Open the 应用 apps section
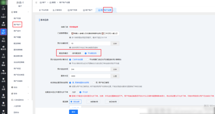The image size is (215, 114). click(3, 80)
